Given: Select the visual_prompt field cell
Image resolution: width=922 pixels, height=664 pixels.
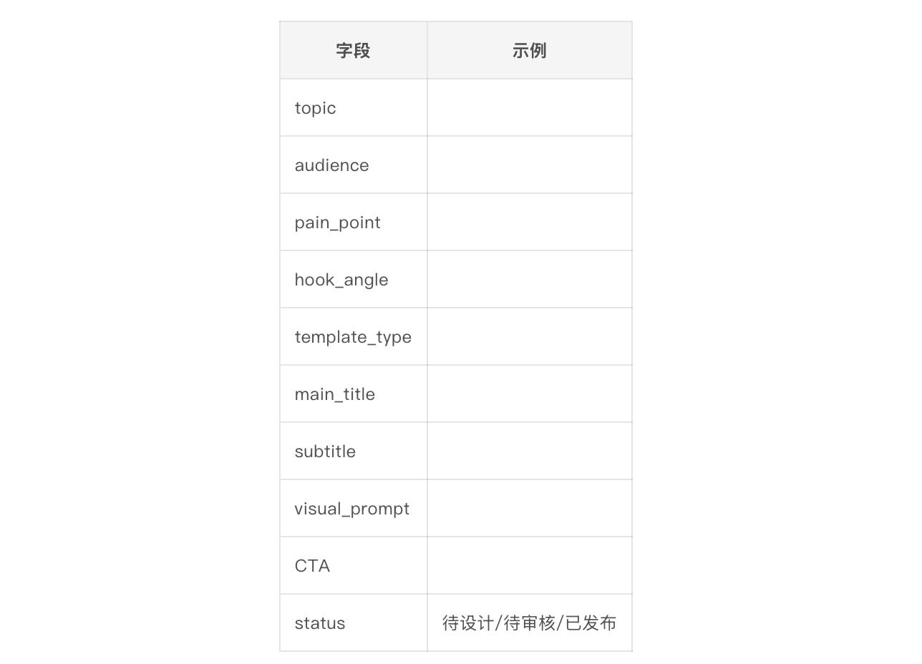Looking at the screenshot, I should tap(354, 508).
